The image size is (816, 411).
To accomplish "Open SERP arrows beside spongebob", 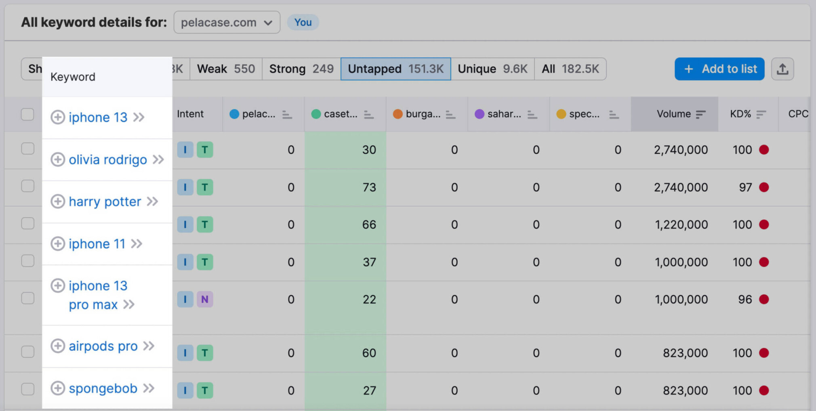I will click(x=149, y=388).
